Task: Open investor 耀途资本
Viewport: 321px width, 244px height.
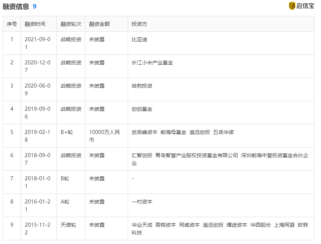Action: click(237, 225)
